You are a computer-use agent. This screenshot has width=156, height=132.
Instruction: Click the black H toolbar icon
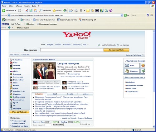(x=97, y=11)
